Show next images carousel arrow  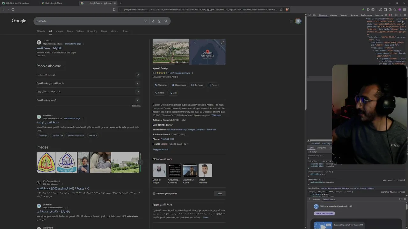point(140,162)
